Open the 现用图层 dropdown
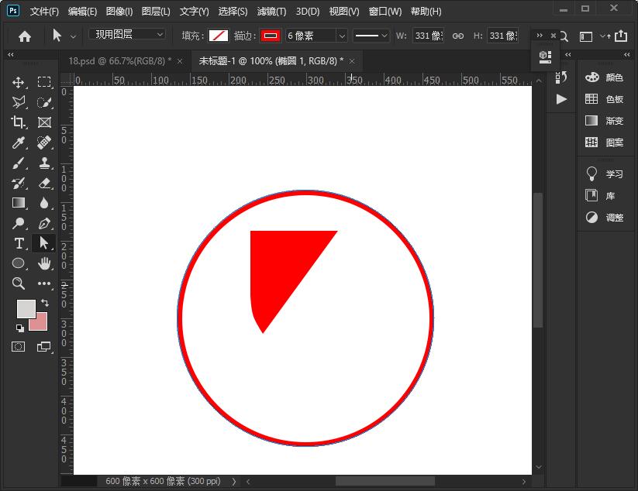The height and width of the screenshot is (491, 638). click(x=126, y=34)
